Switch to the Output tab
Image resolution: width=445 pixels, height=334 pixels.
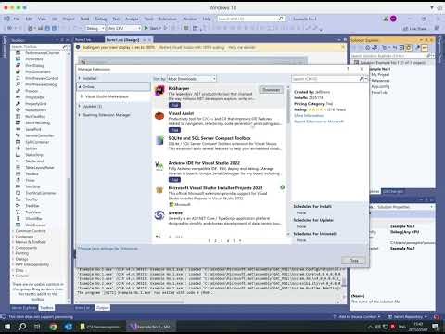click(x=103, y=308)
